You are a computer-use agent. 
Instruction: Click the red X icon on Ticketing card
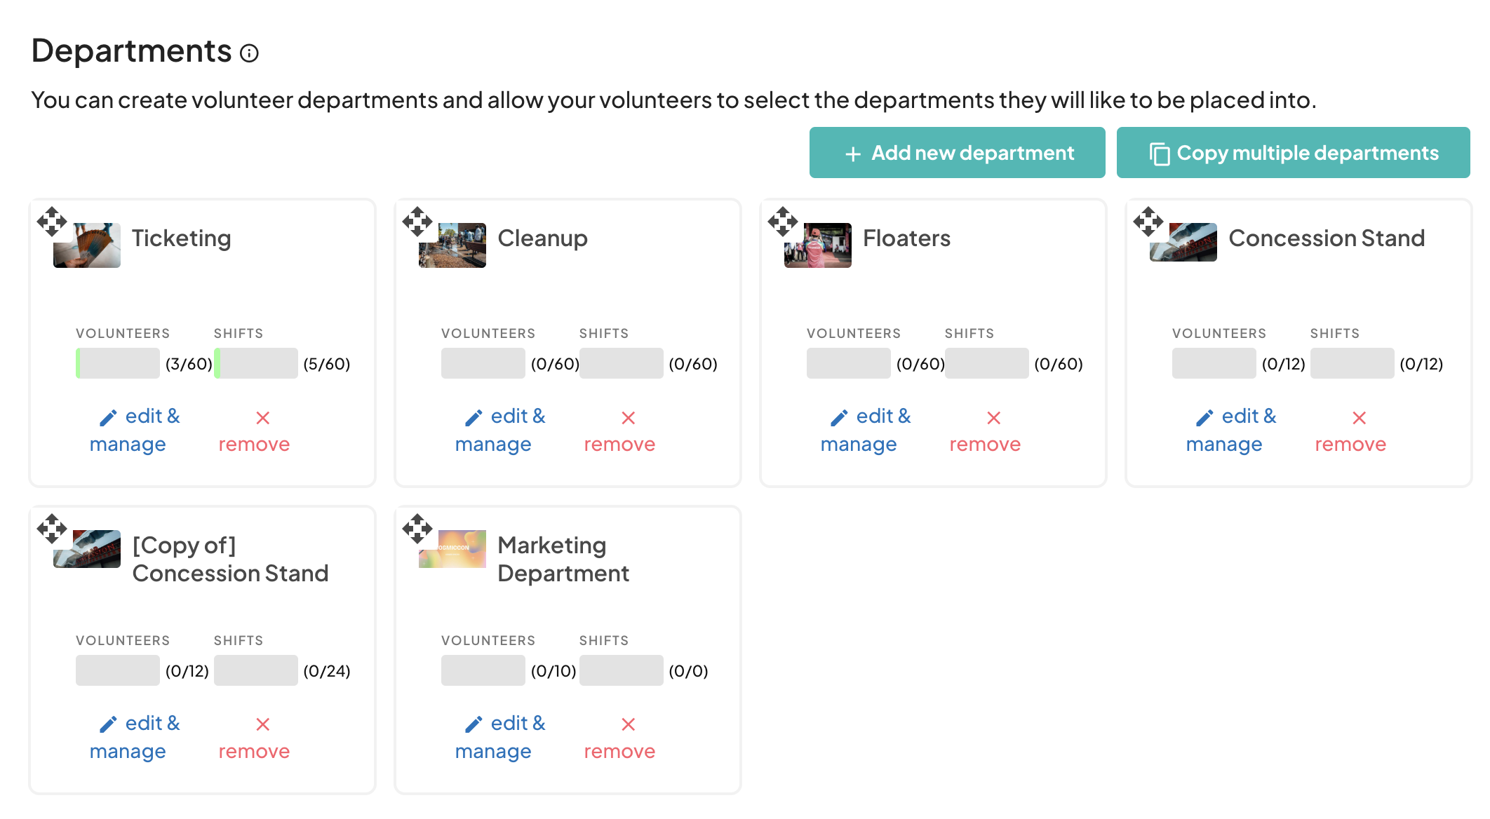pyautogui.click(x=262, y=418)
